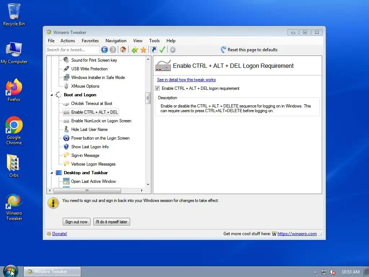Open the Actions menu

68,41
